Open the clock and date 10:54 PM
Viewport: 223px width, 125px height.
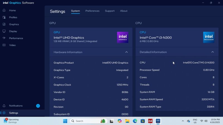point(215,121)
